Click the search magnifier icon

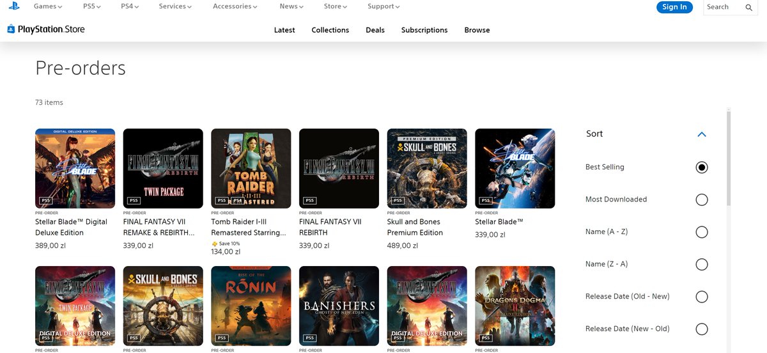(x=749, y=8)
